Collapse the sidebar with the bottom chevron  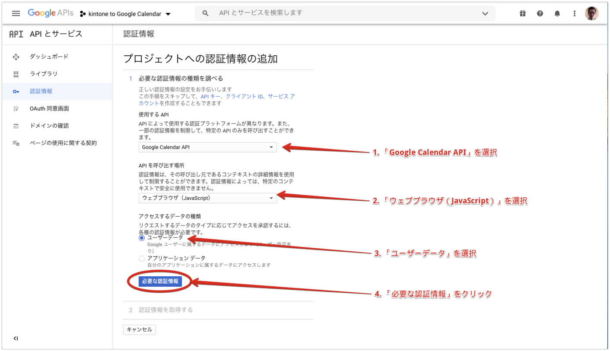pos(16,338)
